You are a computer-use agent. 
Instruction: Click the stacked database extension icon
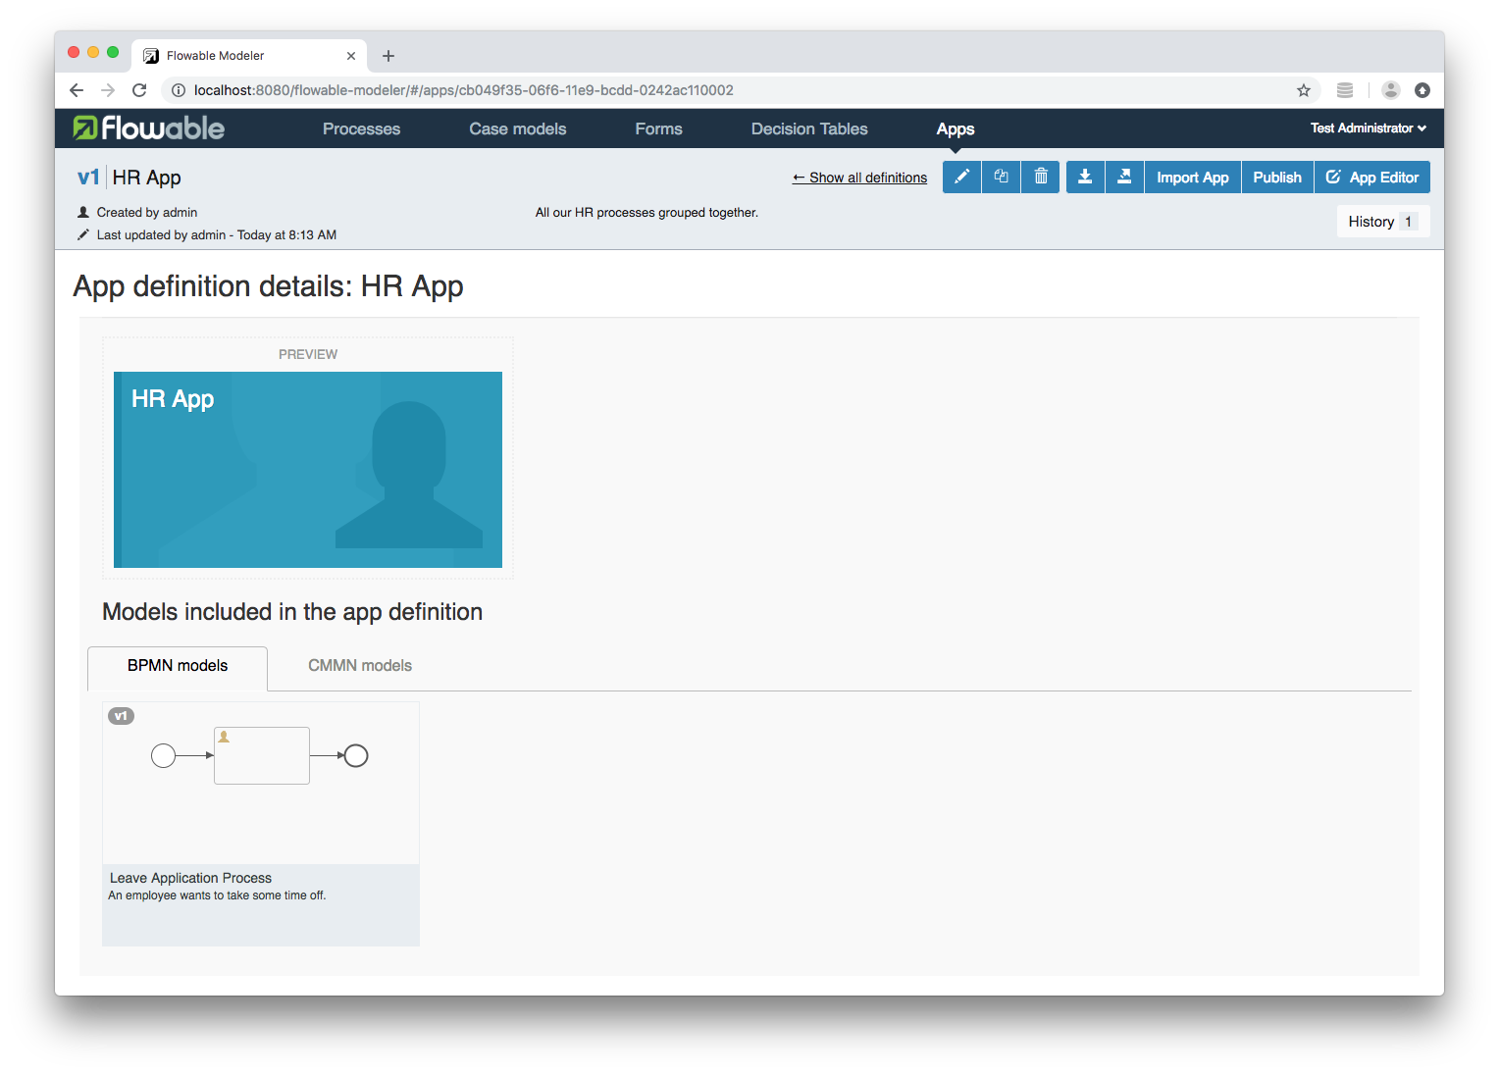click(1345, 90)
